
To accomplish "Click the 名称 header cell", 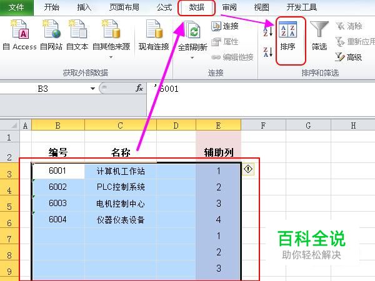I will tap(120, 152).
